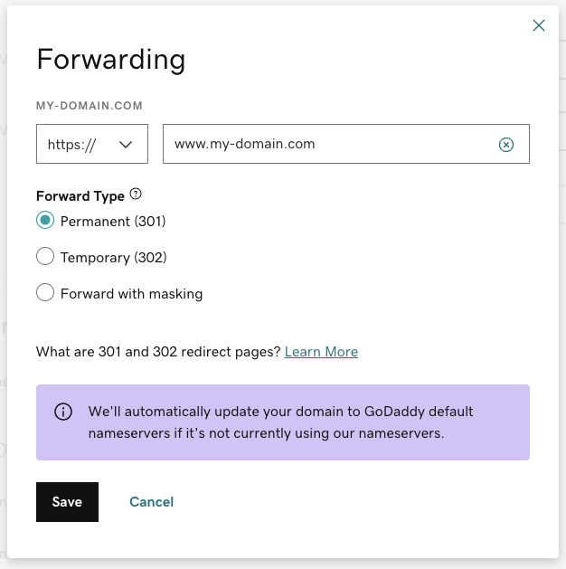Click the 'Permanent (301)' label text
The width and height of the screenshot is (566, 569).
(x=113, y=221)
